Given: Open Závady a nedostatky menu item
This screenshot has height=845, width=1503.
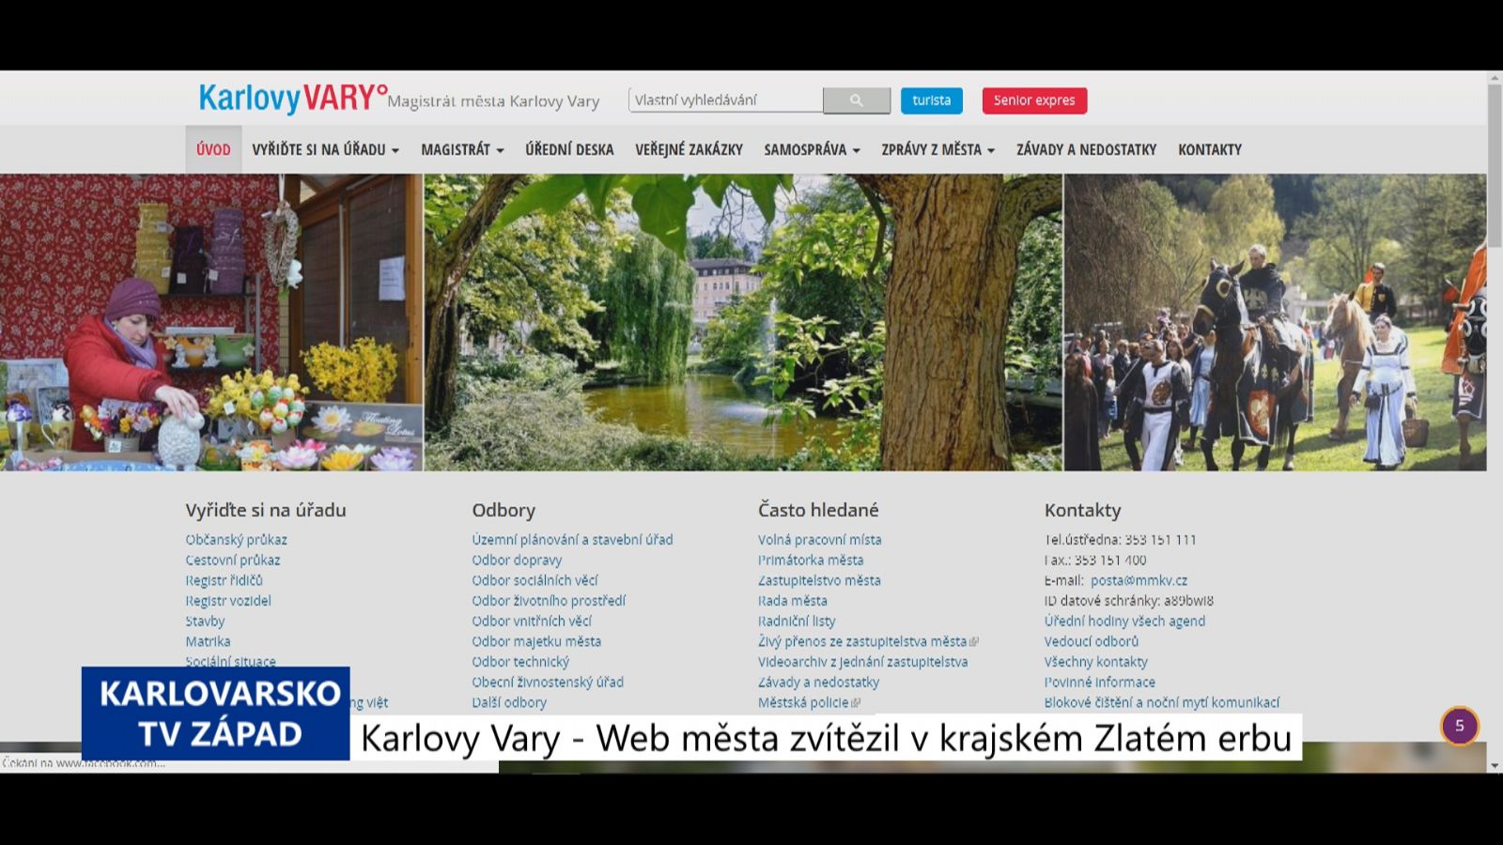Looking at the screenshot, I should [1086, 149].
